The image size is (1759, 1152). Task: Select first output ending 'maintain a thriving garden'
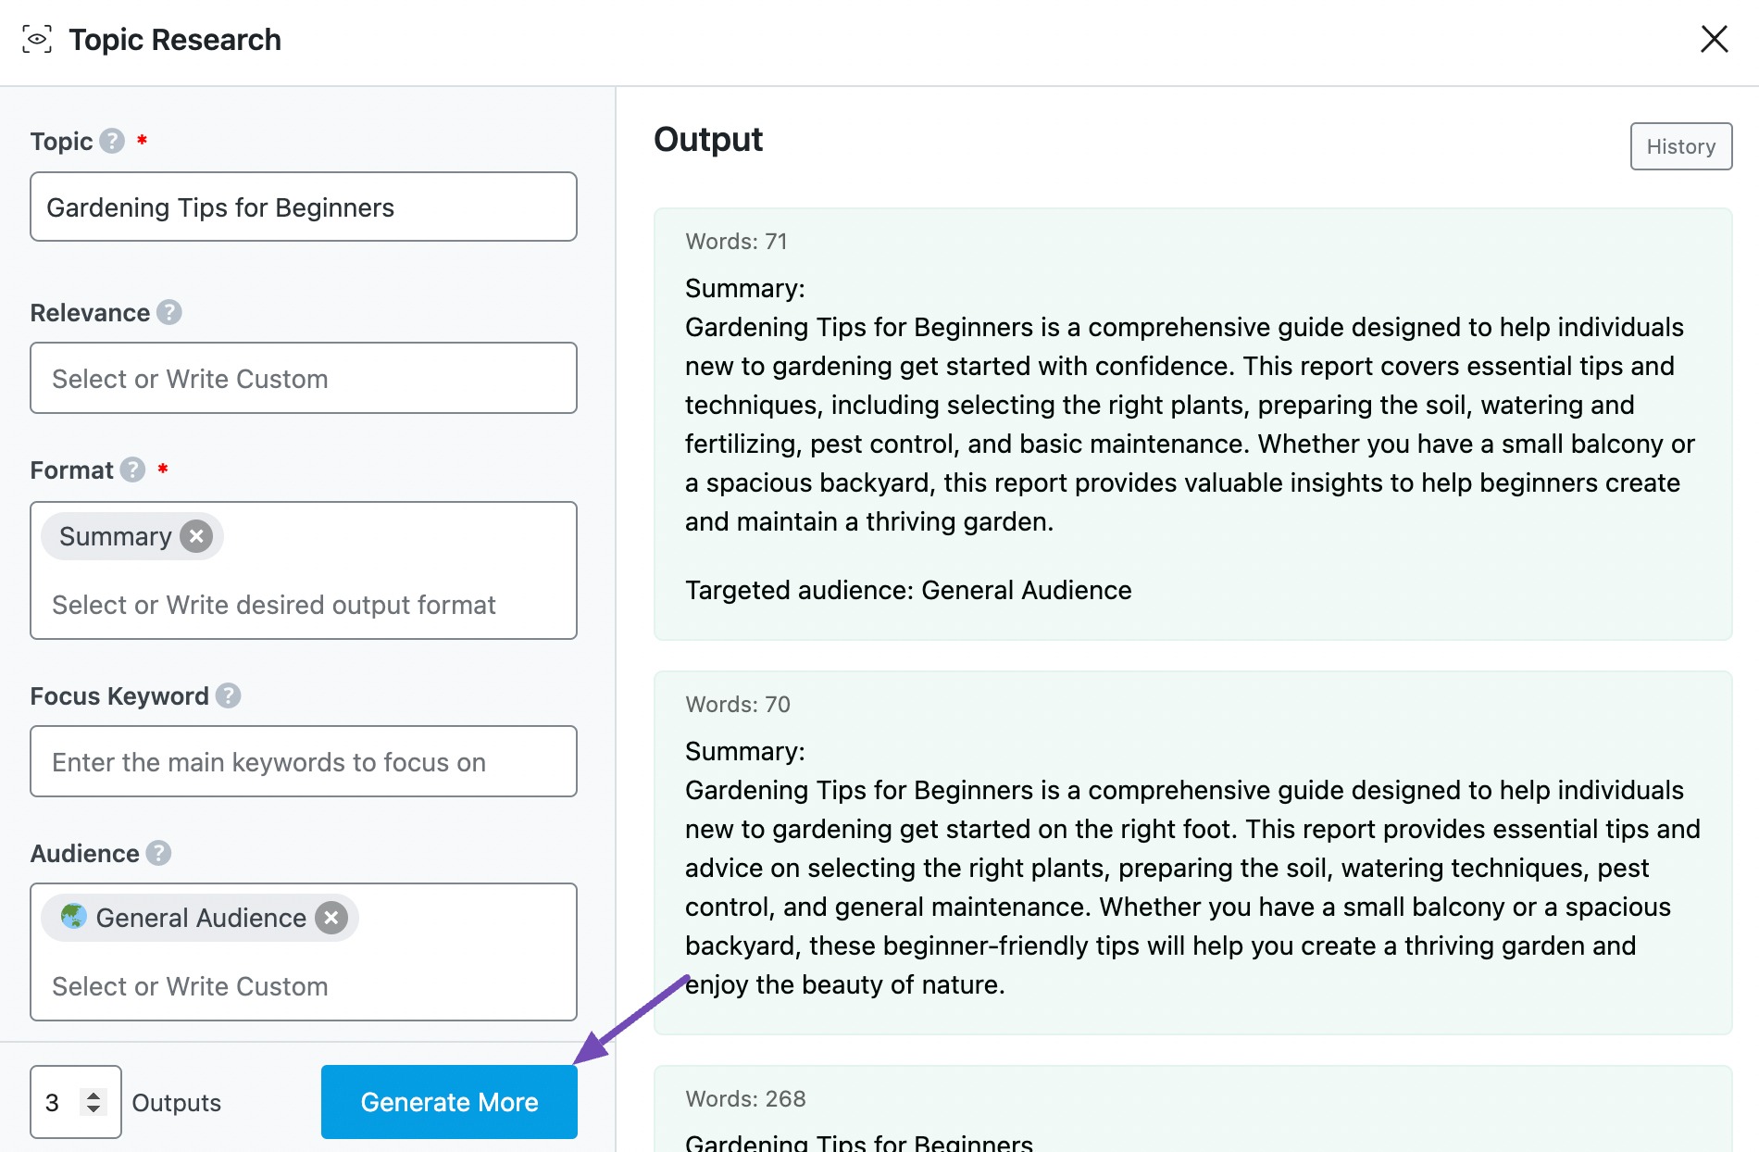[x=1192, y=424]
